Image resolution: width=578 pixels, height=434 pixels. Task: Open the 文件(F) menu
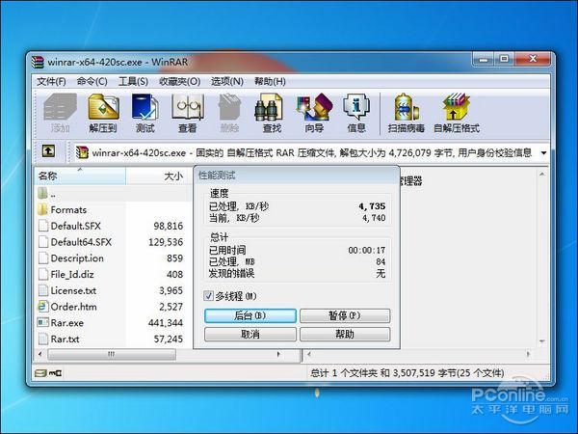coord(51,81)
